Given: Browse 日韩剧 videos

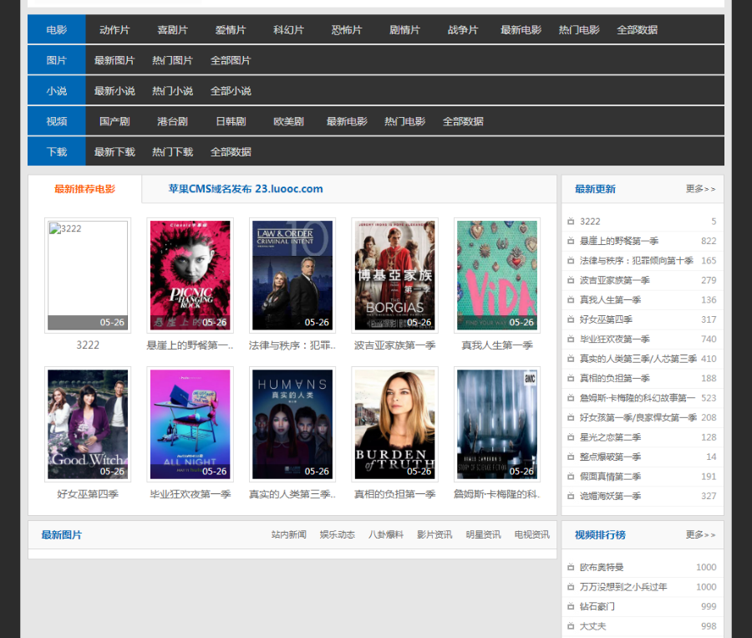Looking at the screenshot, I should 231,121.
